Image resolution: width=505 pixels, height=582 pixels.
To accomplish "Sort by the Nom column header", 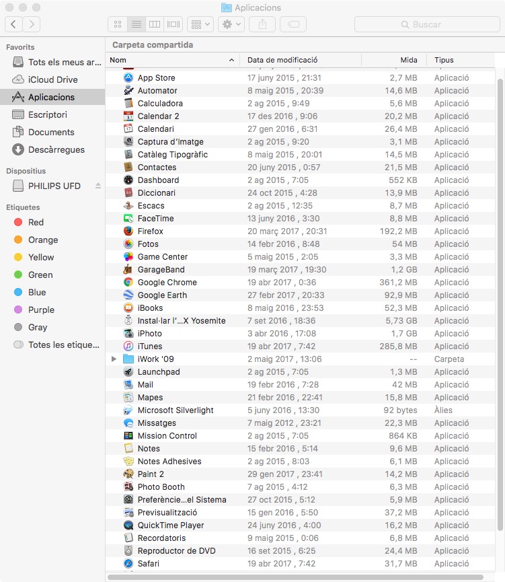I will point(173,60).
